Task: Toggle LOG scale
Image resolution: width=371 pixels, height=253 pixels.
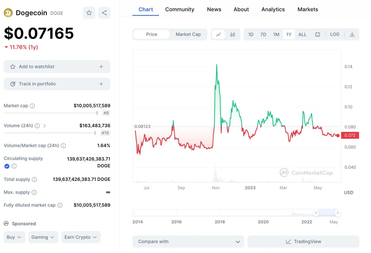Action: click(x=335, y=35)
